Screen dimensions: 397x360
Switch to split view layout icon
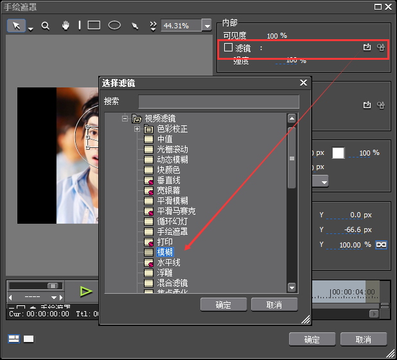(14, 339)
